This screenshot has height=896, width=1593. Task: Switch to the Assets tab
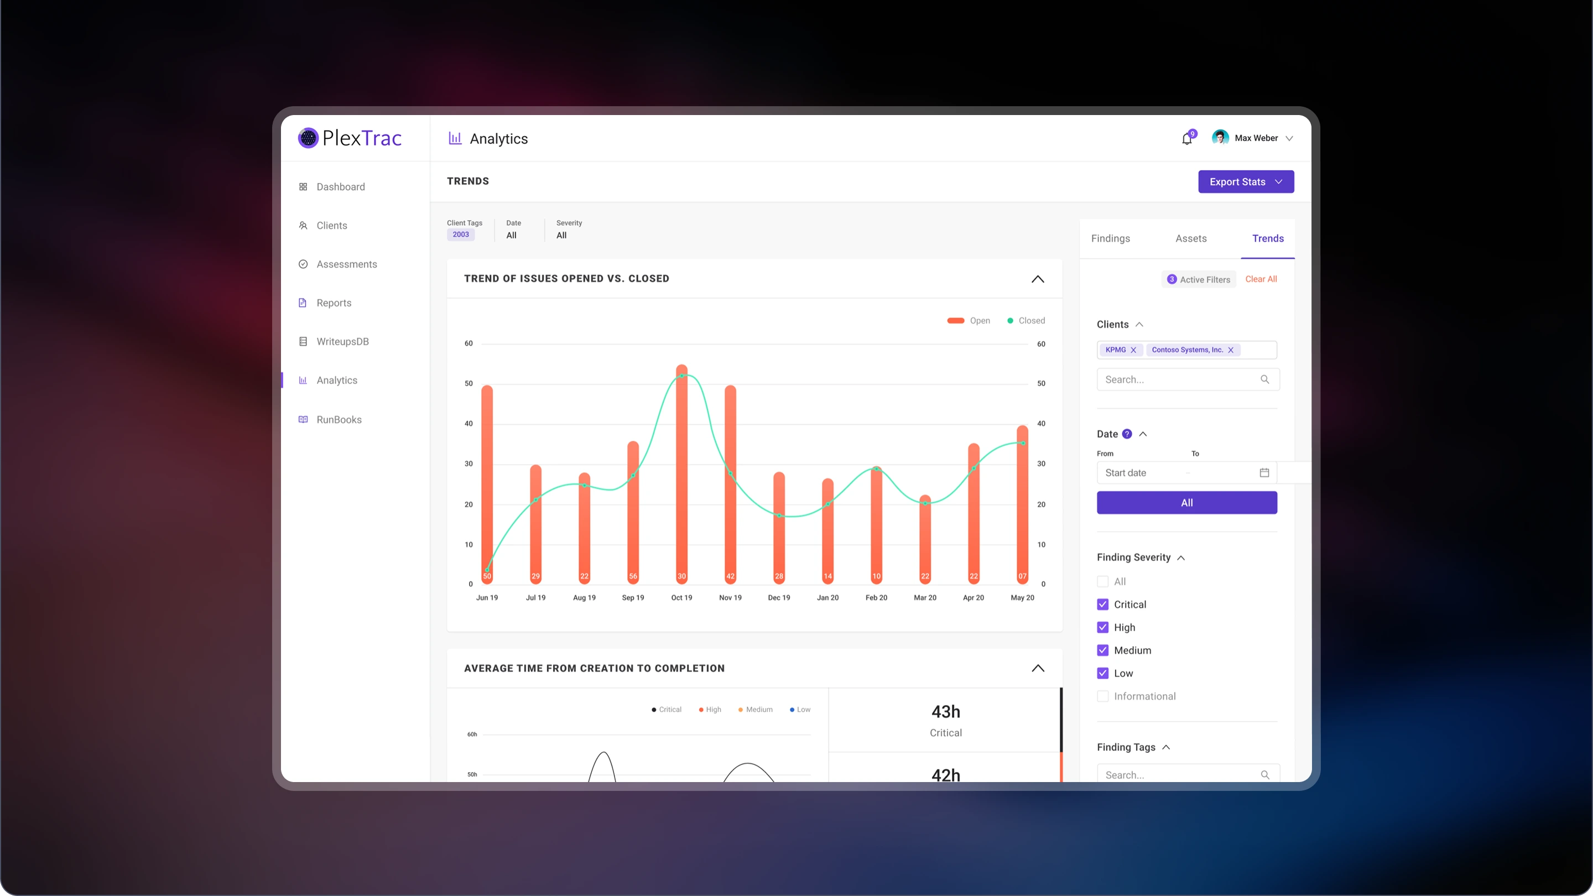click(1190, 239)
